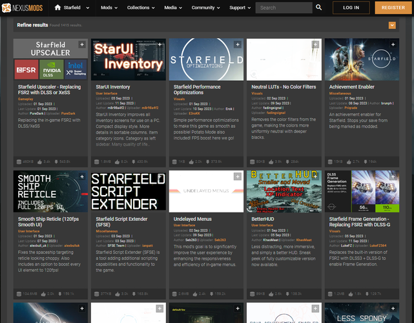
Task: Open the Community menu
Action: click(205, 8)
